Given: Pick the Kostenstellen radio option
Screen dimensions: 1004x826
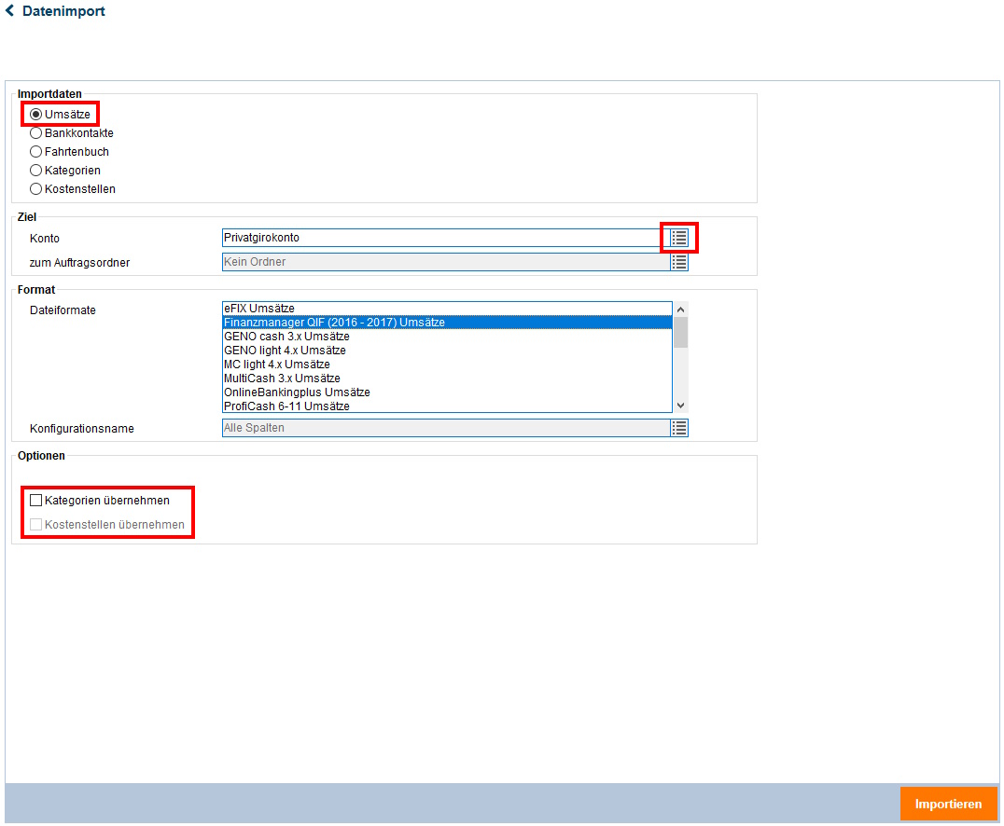Looking at the screenshot, I should pyautogui.click(x=35, y=188).
